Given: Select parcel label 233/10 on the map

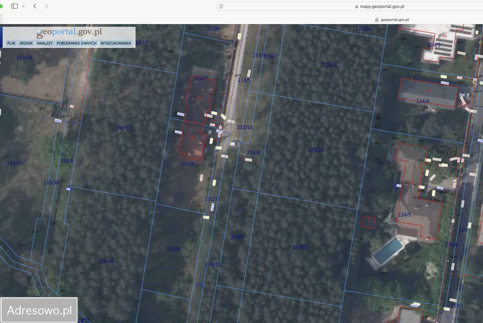Looking at the screenshot, I should (245, 127).
